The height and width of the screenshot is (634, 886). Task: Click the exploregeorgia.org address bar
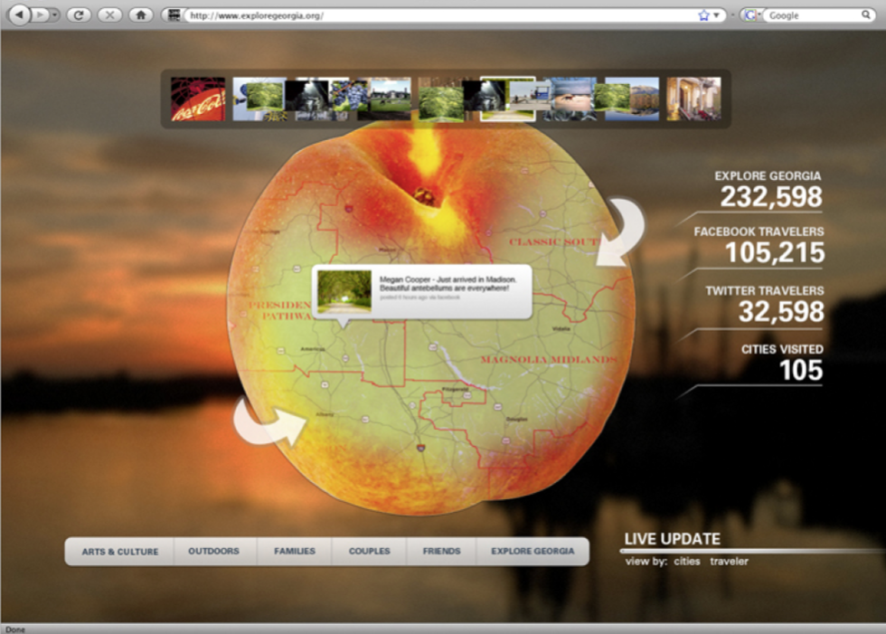(x=441, y=15)
